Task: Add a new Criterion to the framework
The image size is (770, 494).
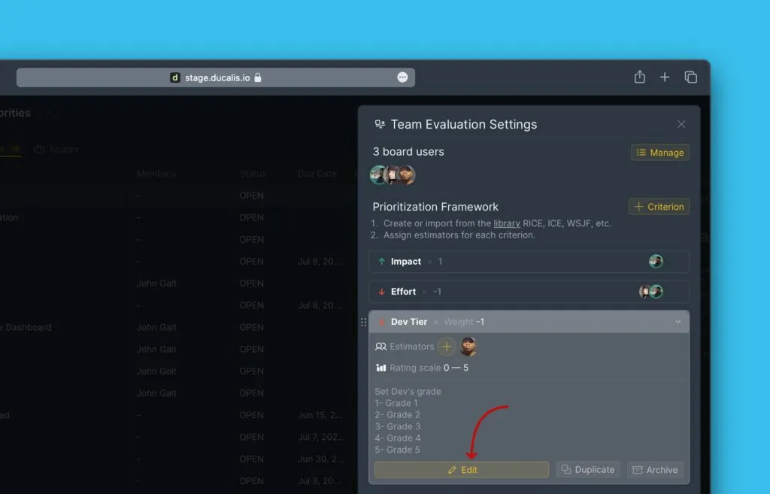Action: pos(659,207)
